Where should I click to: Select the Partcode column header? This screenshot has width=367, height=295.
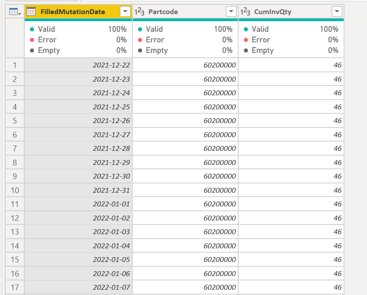click(x=185, y=12)
